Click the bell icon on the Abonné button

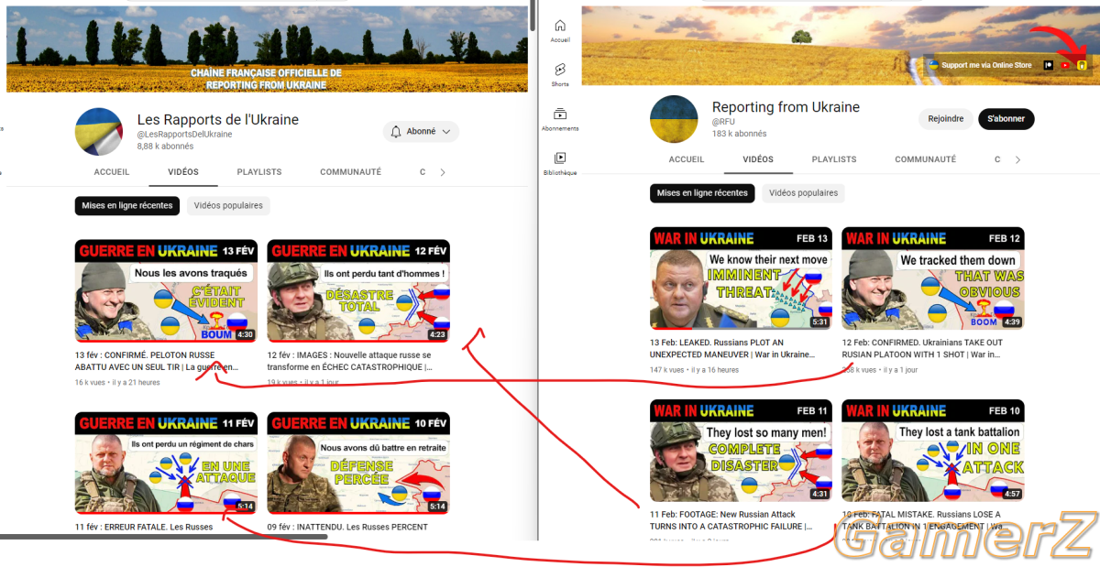(x=396, y=132)
